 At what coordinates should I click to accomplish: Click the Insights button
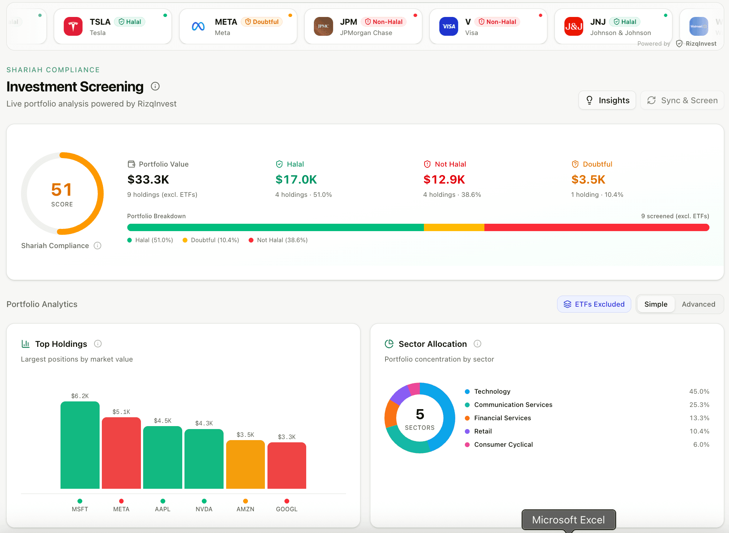tap(607, 100)
